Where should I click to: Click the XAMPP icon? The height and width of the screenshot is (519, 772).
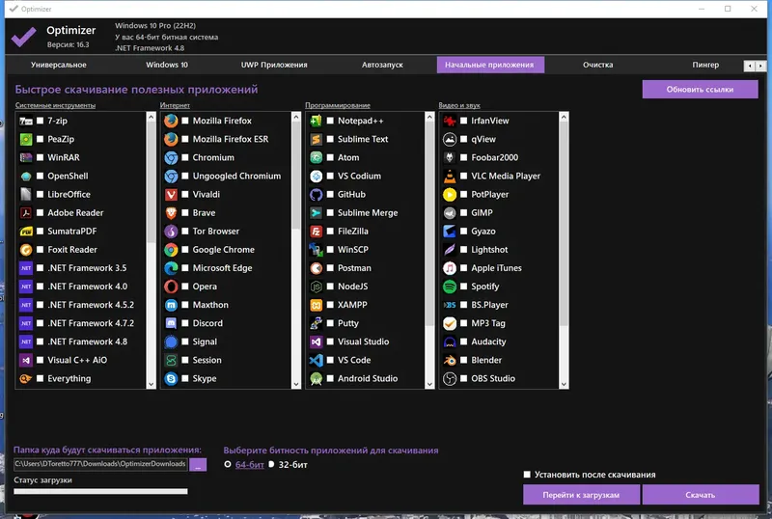pyautogui.click(x=317, y=305)
